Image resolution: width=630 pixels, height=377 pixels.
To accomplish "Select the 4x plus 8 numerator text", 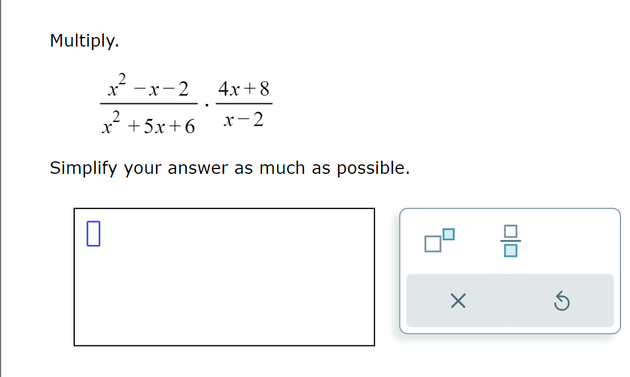I will coord(244,88).
